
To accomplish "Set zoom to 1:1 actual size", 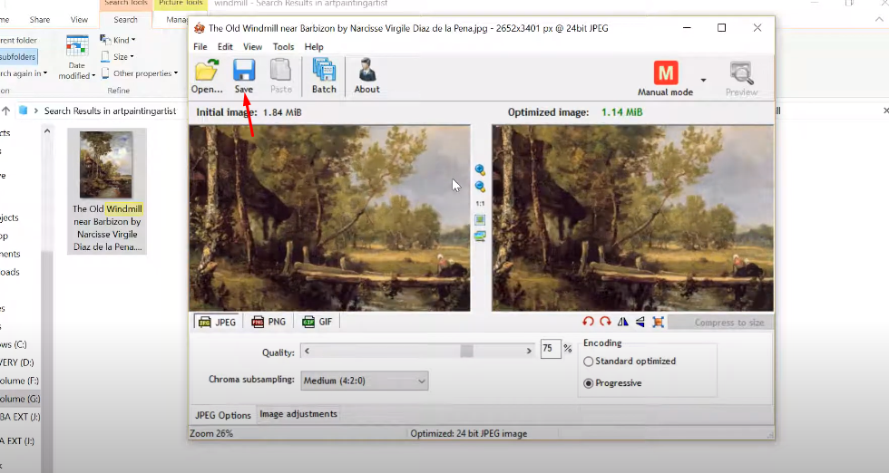I will 480,203.
